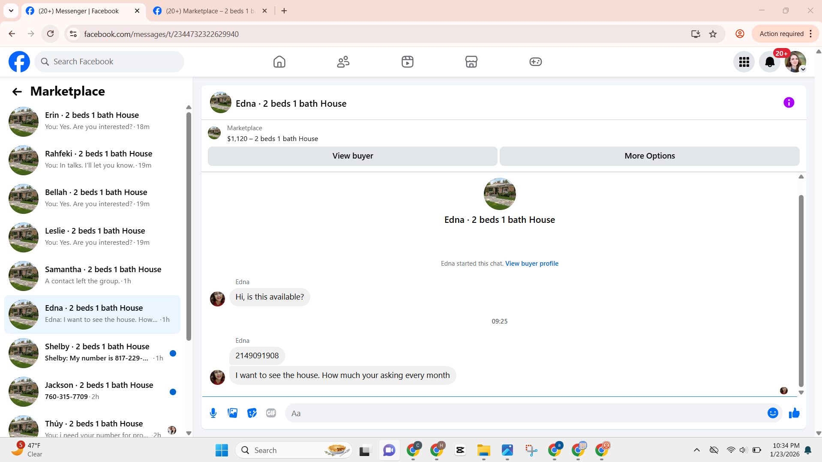The image size is (822, 462).
Task: Click the $1,120 – 2 beds 1 bath listing
Action: pyautogui.click(x=272, y=139)
